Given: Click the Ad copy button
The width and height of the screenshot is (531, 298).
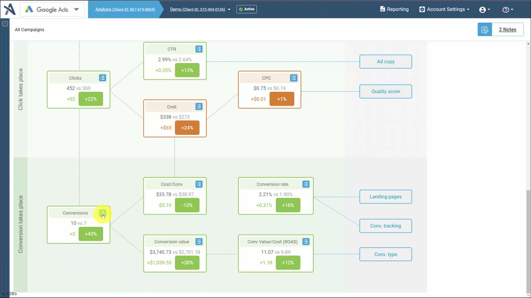Looking at the screenshot, I should coord(385,61).
